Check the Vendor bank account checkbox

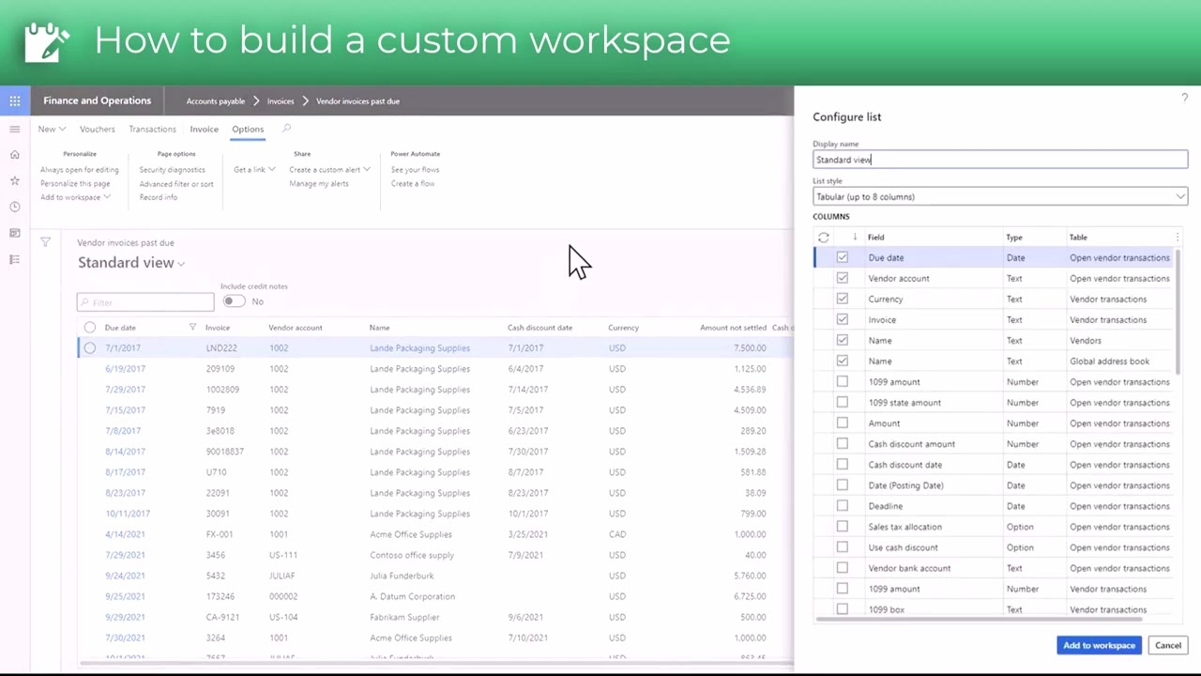tap(843, 568)
